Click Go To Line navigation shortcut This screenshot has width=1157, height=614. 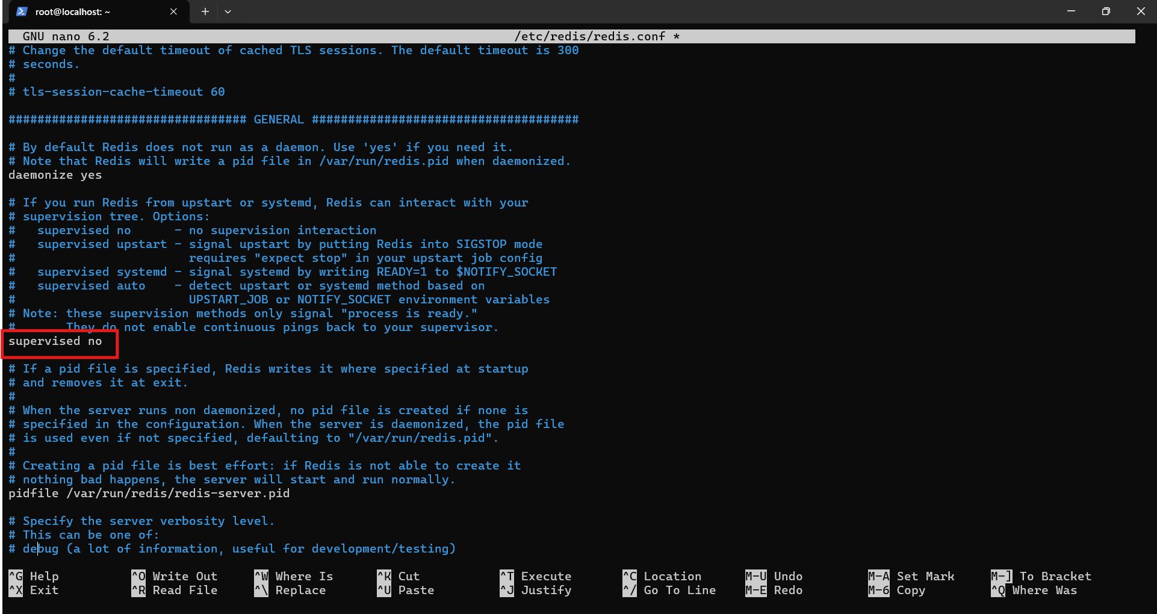click(x=680, y=591)
